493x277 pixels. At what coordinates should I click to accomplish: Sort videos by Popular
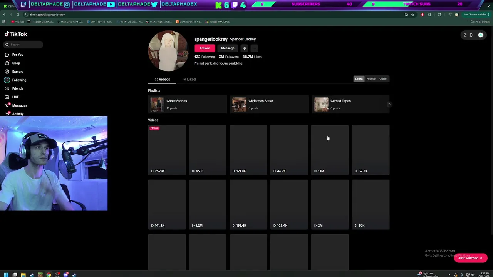pos(371,79)
